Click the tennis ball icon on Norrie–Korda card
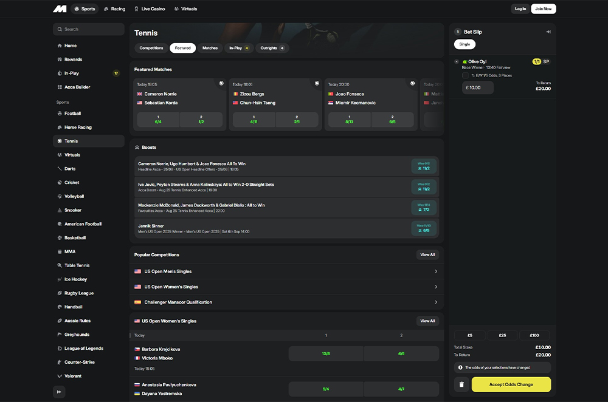The width and height of the screenshot is (608, 402). coord(221,83)
